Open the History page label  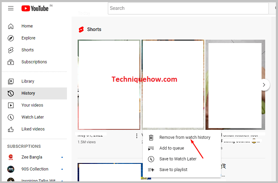tap(28, 93)
